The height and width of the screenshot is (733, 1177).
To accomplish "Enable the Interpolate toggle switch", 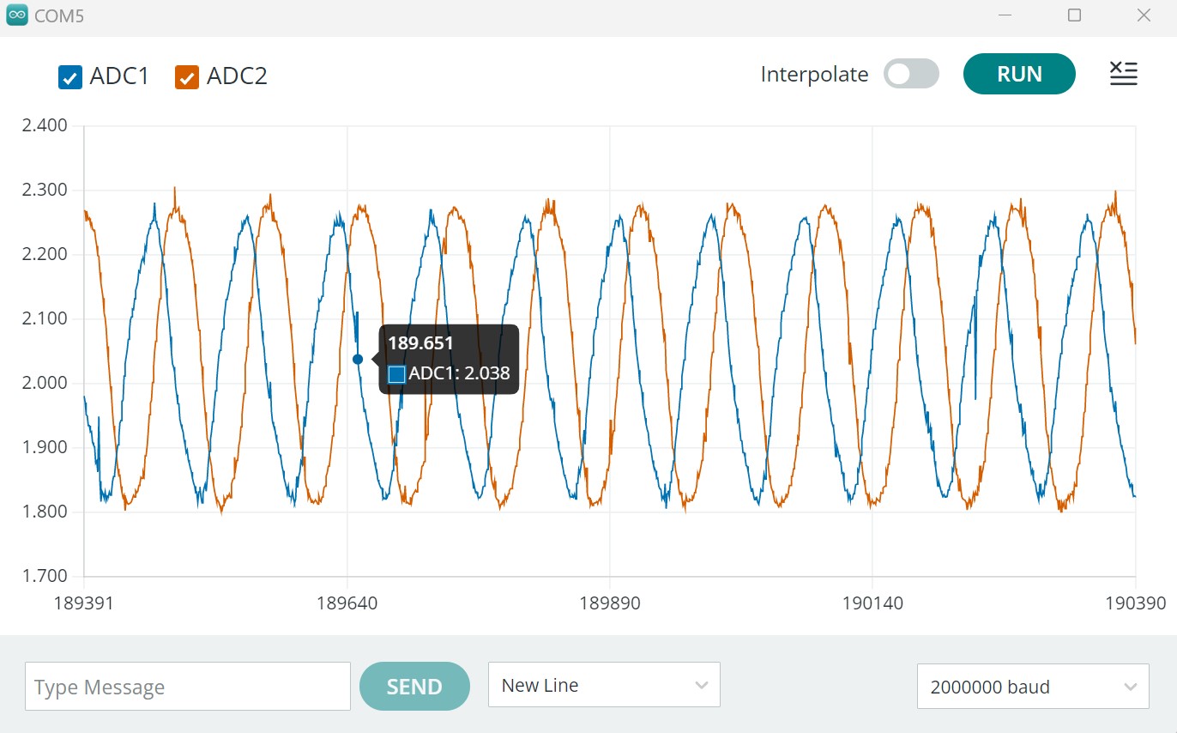I will pos(911,75).
